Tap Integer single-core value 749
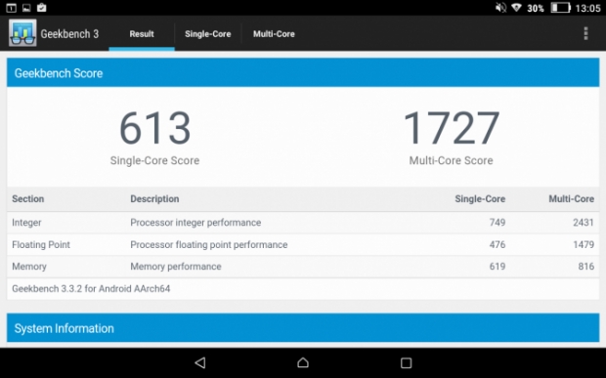The width and height of the screenshot is (606, 378). [x=498, y=223]
